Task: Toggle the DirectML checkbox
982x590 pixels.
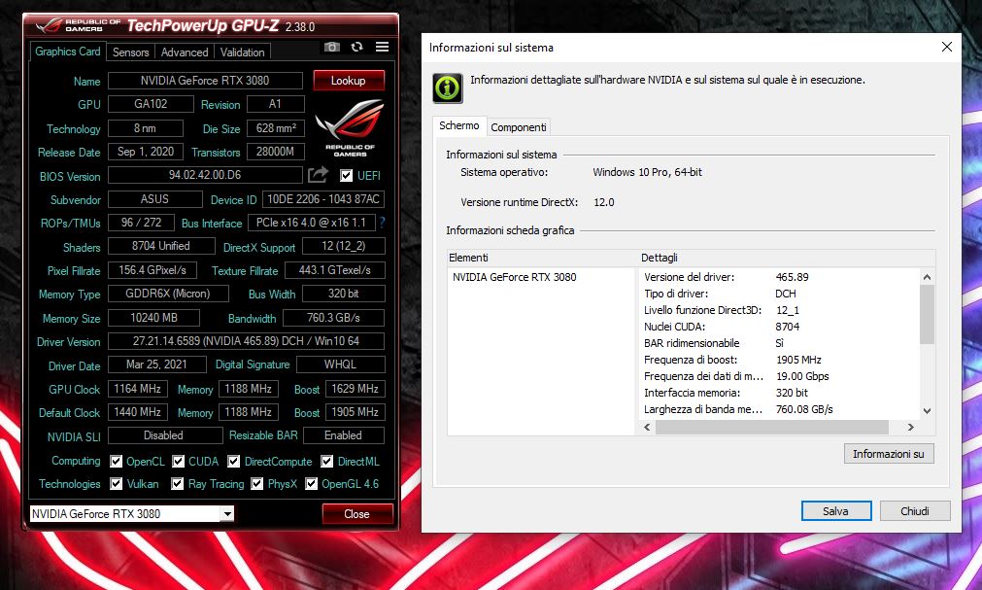Action: coord(327,462)
